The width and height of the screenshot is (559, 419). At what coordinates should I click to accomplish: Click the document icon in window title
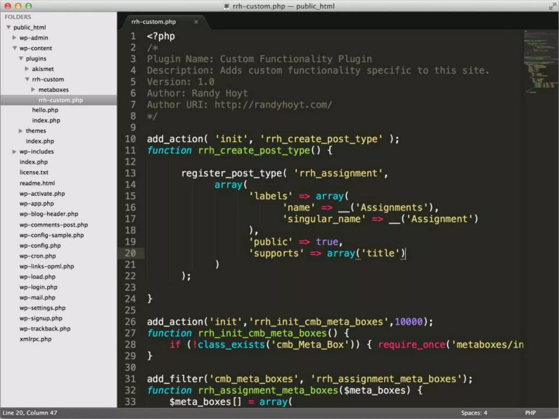coord(226,6)
